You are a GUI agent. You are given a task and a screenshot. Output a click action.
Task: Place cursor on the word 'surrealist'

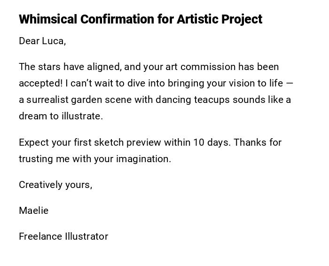pyautogui.click(x=48, y=100)
